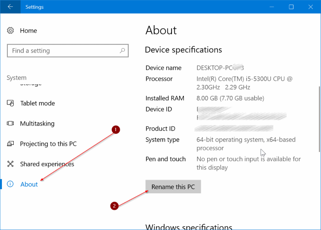Viewport: 321px width, 230px height.
Task: Open the Home settings page
Action: (28, 31)
